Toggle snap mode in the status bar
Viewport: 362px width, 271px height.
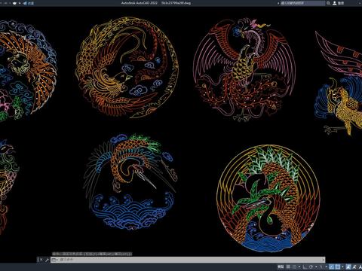pos(294,266)
